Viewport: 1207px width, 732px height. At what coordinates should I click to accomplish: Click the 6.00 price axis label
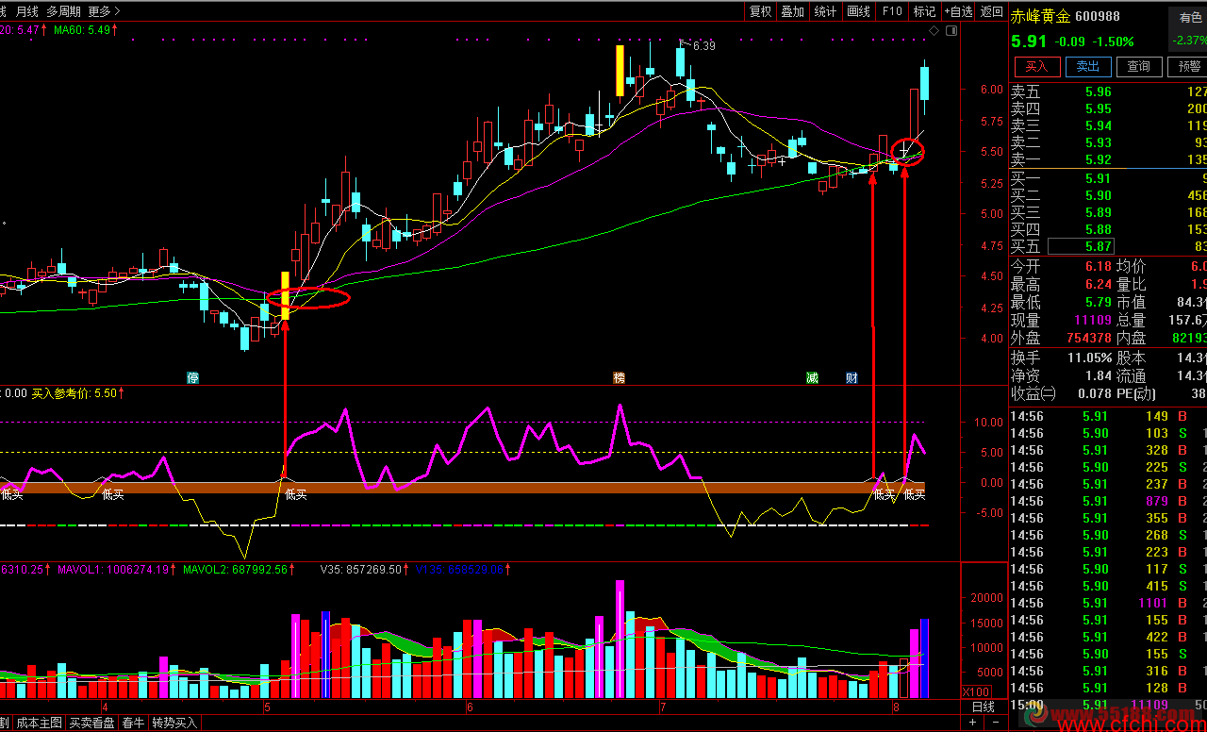point(991,90)
